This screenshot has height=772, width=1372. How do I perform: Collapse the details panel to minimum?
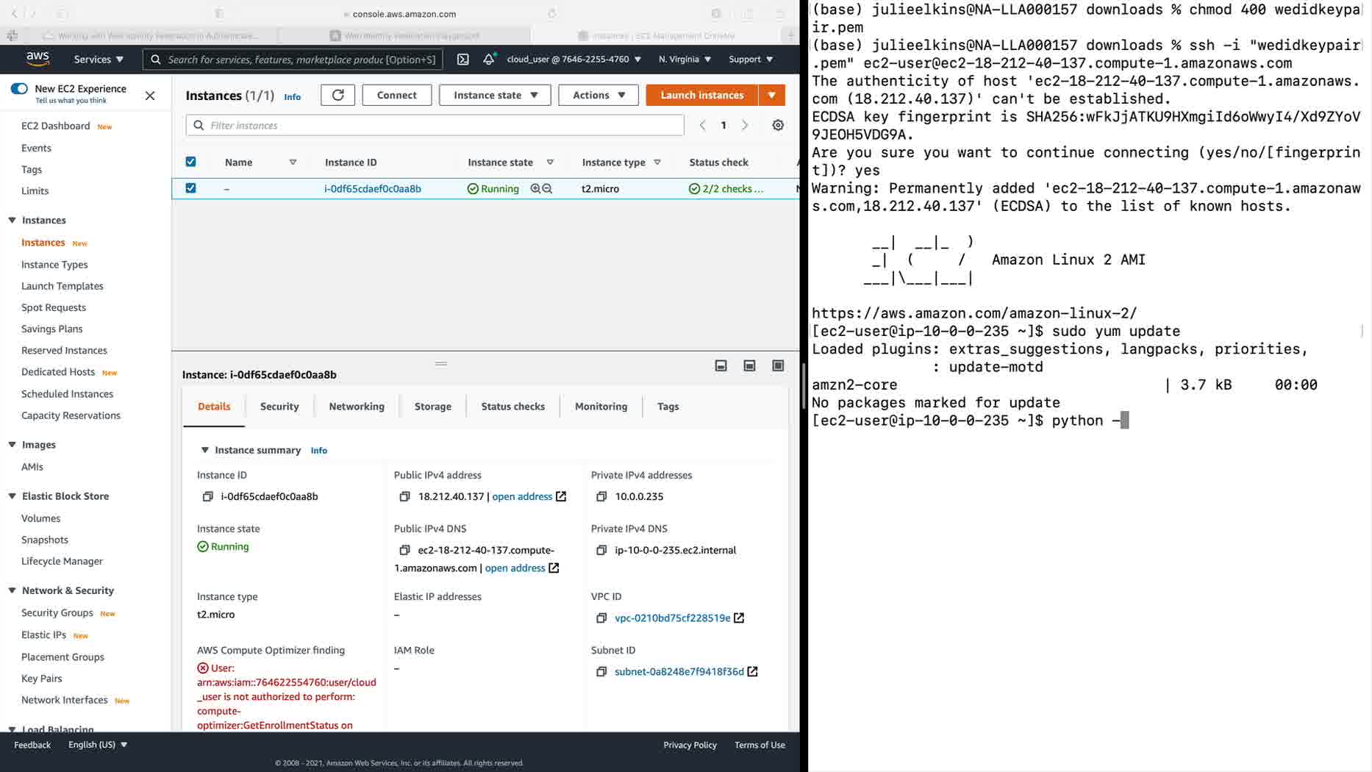(x=721, y=365)
